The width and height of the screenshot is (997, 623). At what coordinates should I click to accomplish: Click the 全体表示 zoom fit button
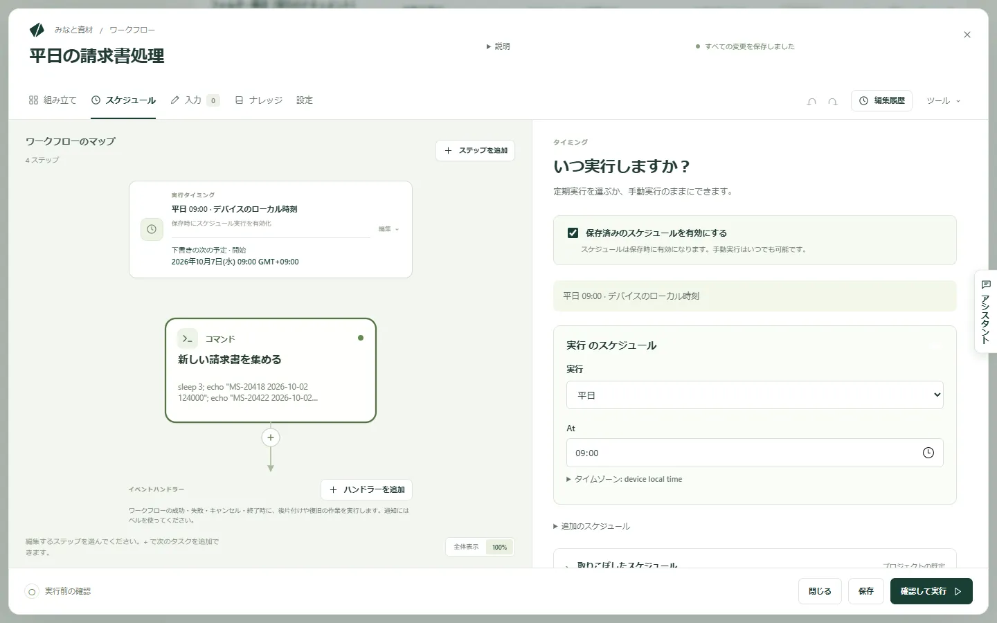pos(466,547)
